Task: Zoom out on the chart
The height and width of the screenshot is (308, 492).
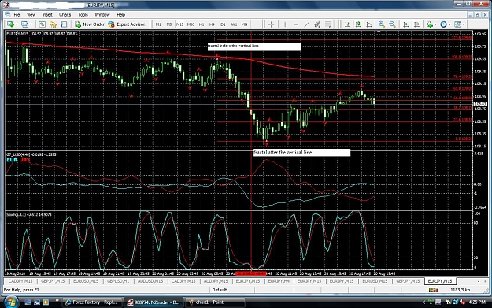Action: (x=392, y=24)
